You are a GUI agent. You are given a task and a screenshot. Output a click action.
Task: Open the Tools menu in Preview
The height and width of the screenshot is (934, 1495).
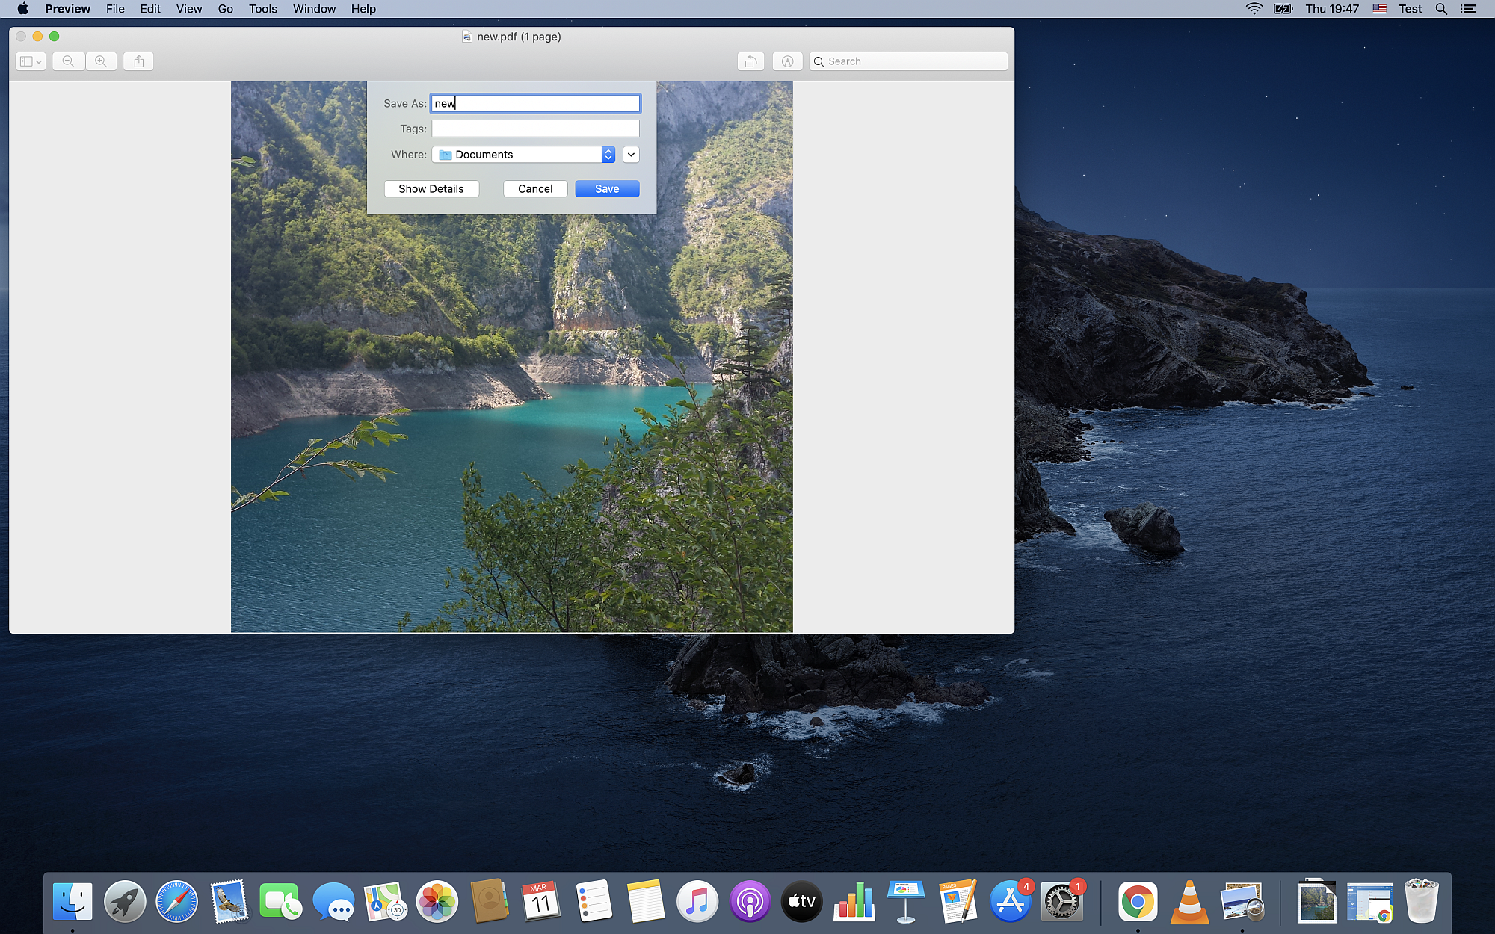click(262, 9)
